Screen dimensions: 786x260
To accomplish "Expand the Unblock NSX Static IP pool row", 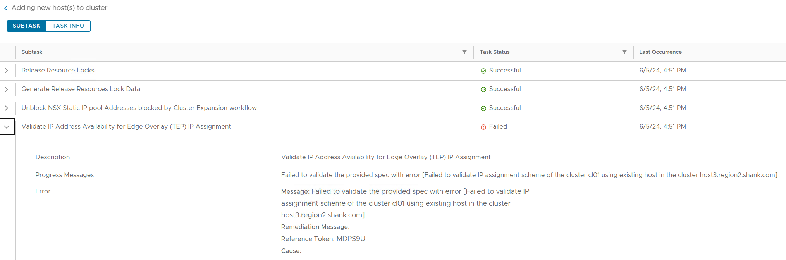I will tap(7, 108).
